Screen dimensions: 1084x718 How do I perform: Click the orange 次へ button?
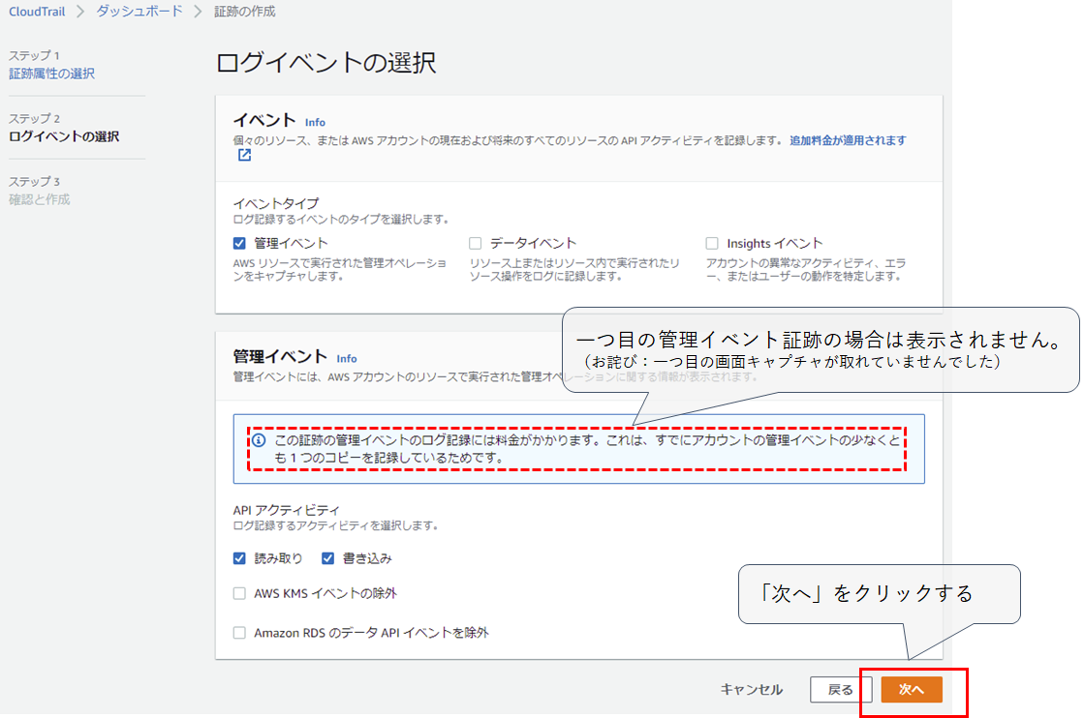tap(912, 690)
